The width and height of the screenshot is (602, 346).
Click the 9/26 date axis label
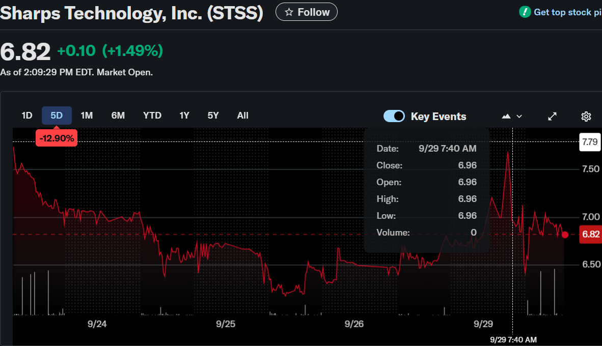pyautogui.click(x=354, y=324)
